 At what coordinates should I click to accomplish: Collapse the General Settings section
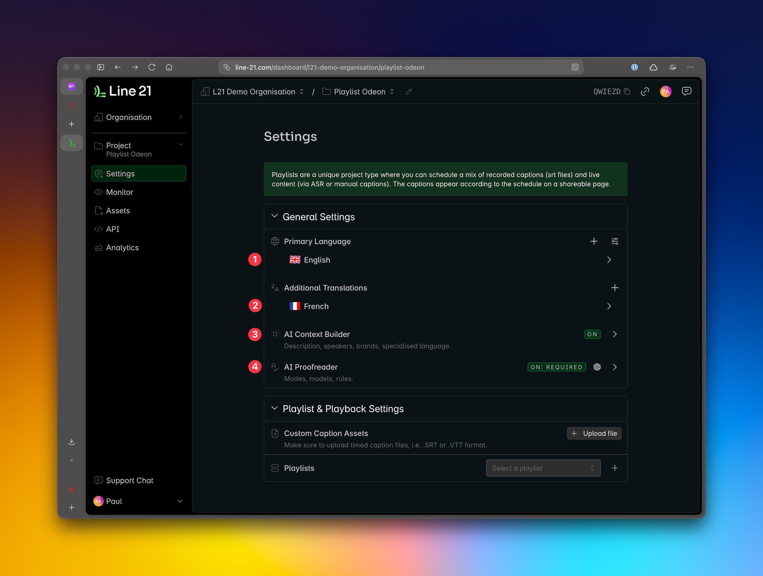(x=275, y=216)
